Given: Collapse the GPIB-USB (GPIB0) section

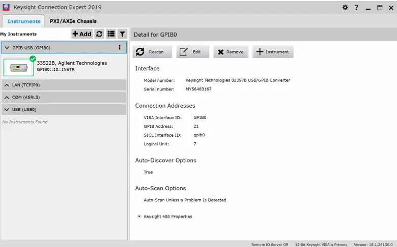Looking at the screenshot, I should click(7, 48).
